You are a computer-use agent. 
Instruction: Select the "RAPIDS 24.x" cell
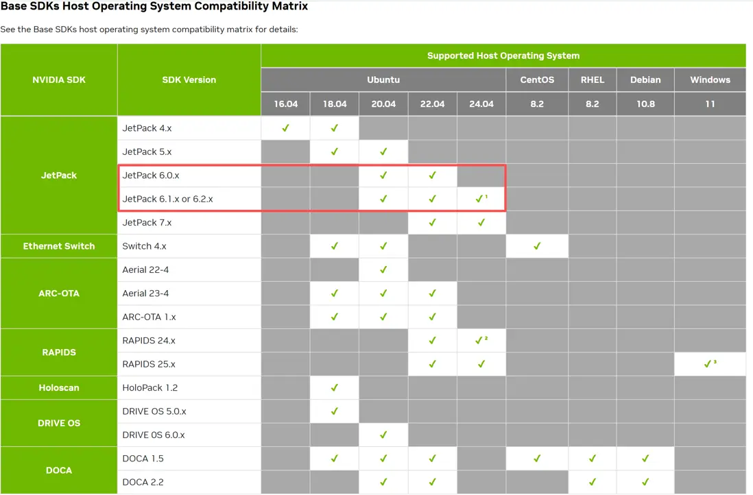coord(189,341)
